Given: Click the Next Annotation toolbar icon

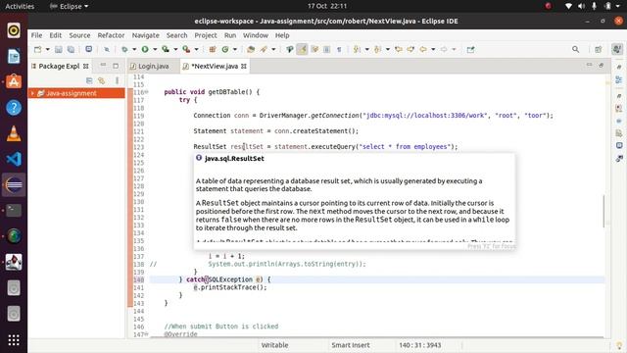Looking at the screenshot, I should pos(357,49).
